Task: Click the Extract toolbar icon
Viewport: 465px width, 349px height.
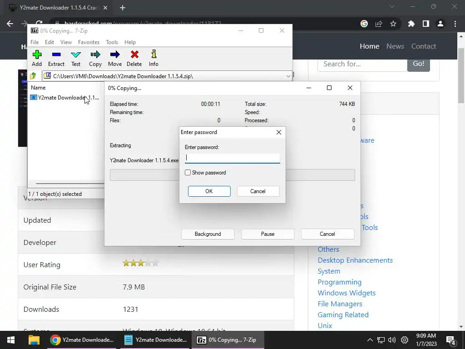Action: (56, 58)
